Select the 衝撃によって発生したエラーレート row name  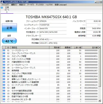26,79
